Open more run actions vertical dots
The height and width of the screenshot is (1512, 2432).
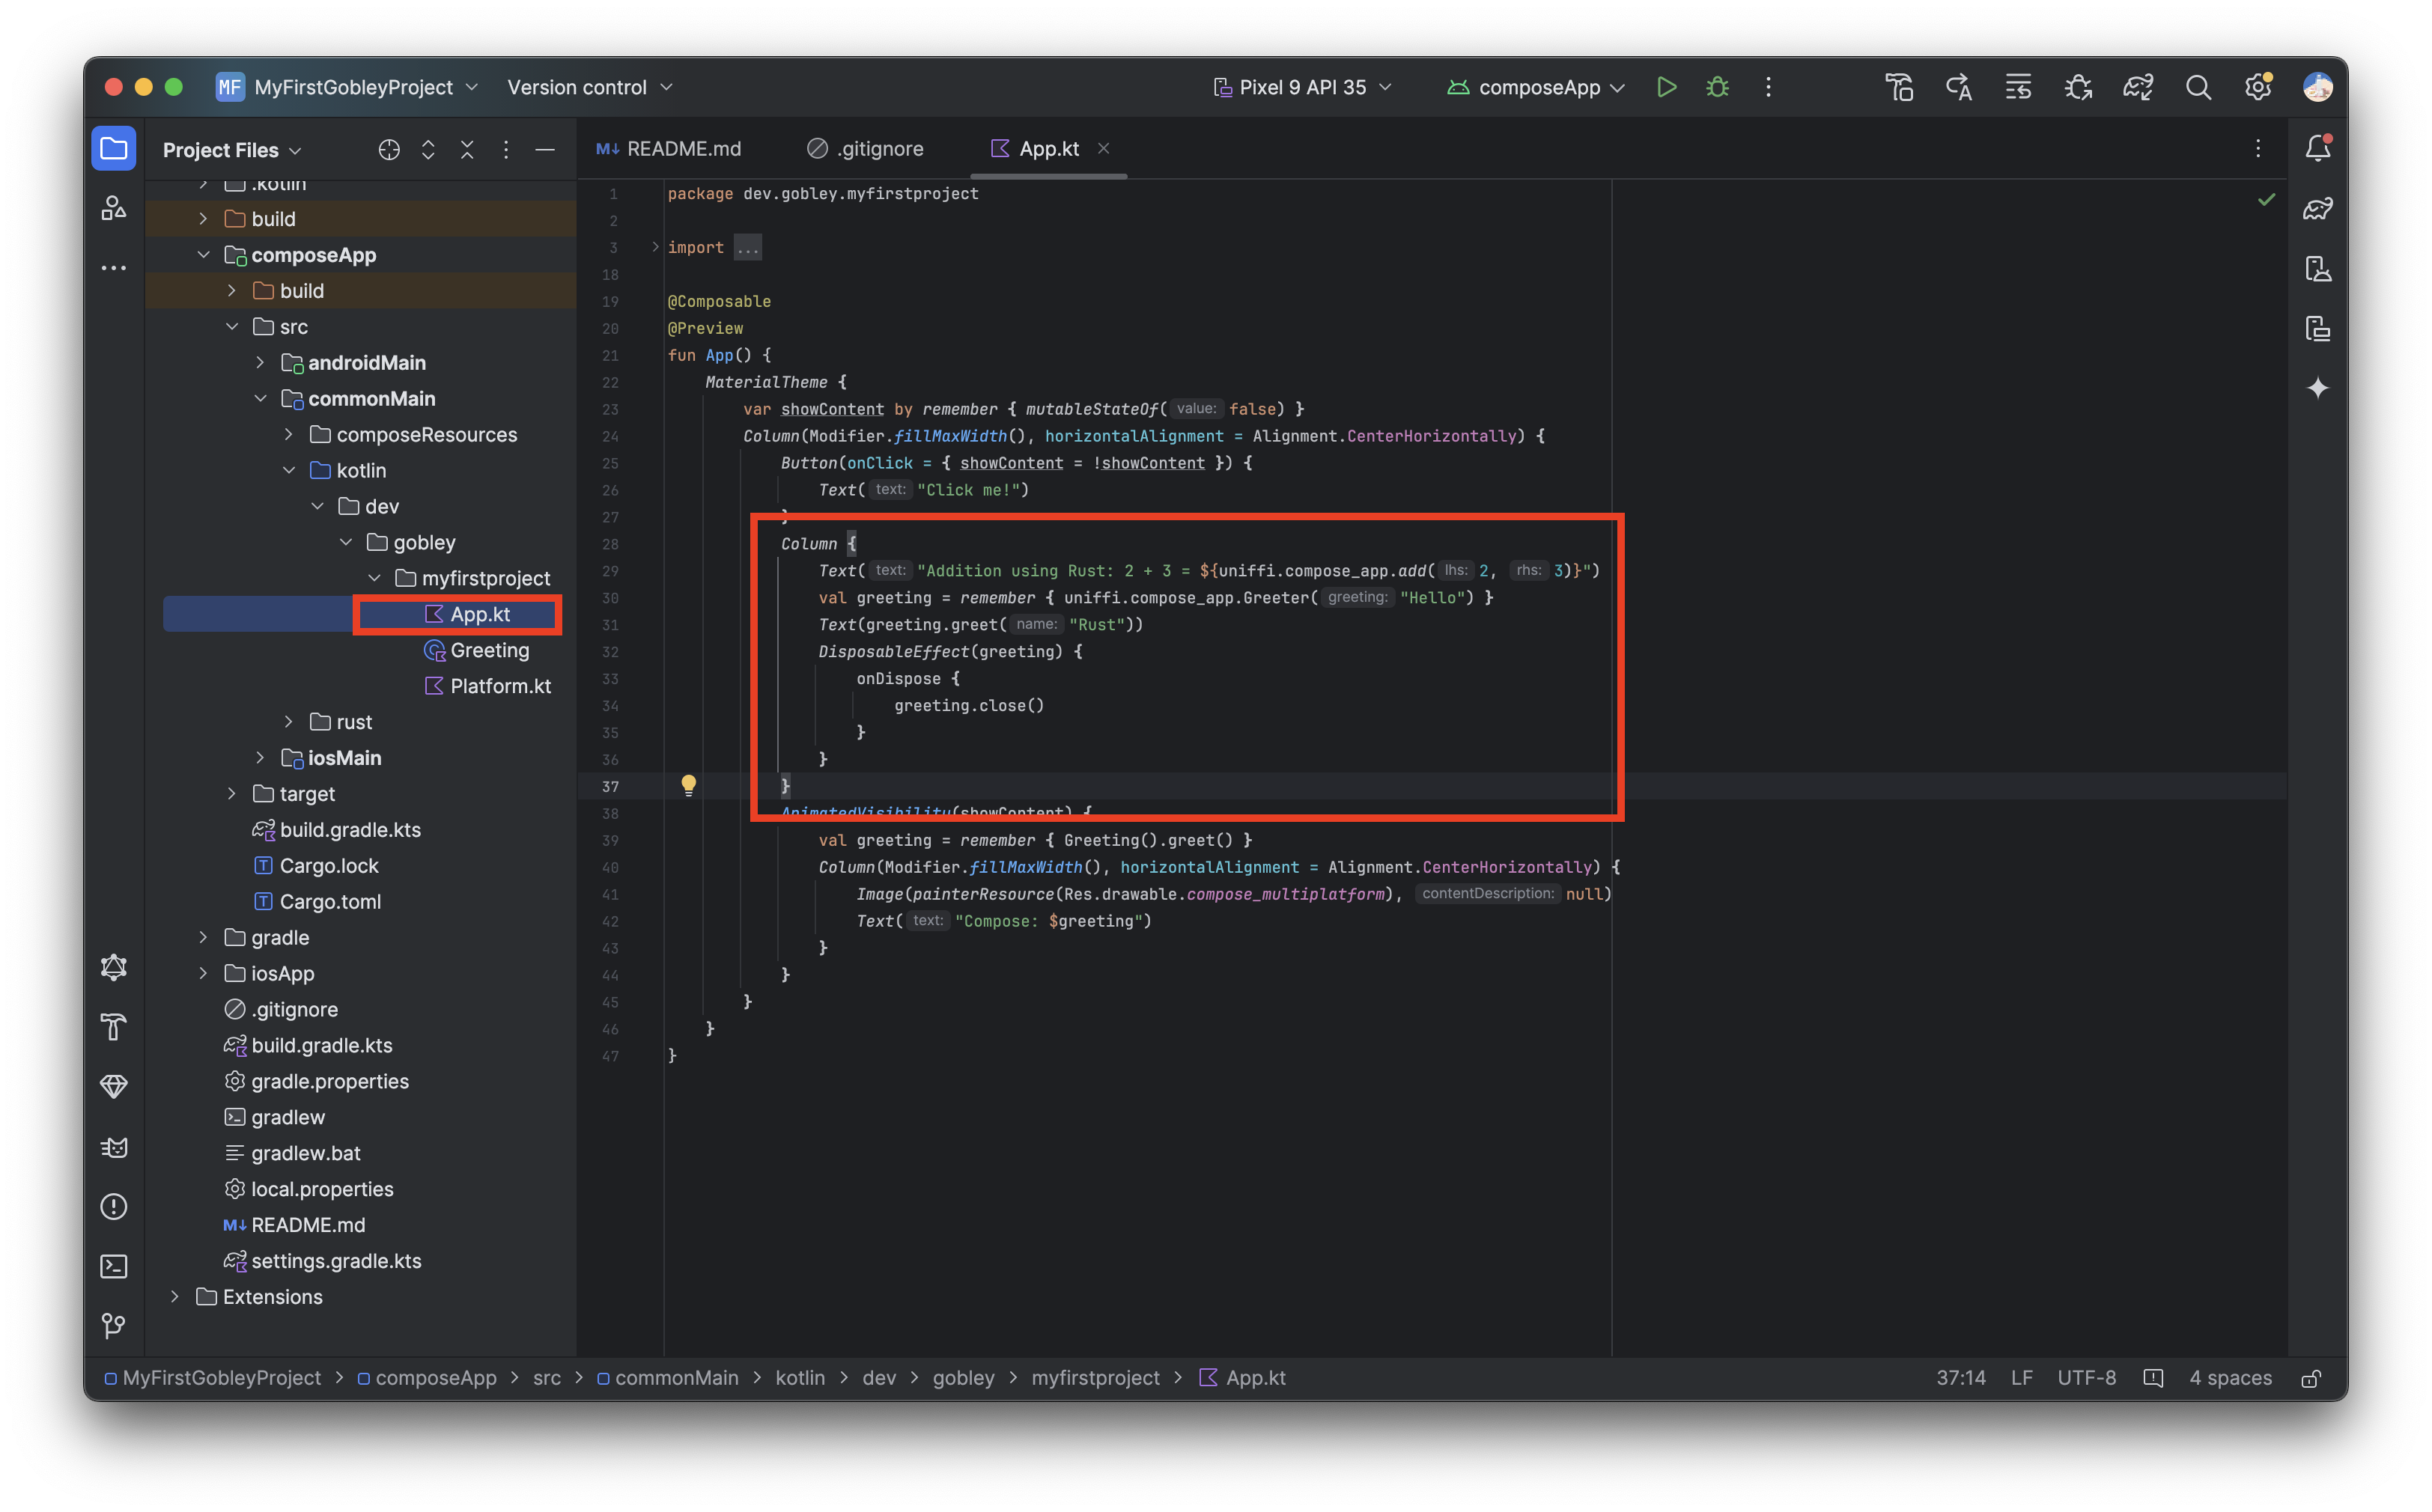pyautogui.click(x=1769, y=87)
